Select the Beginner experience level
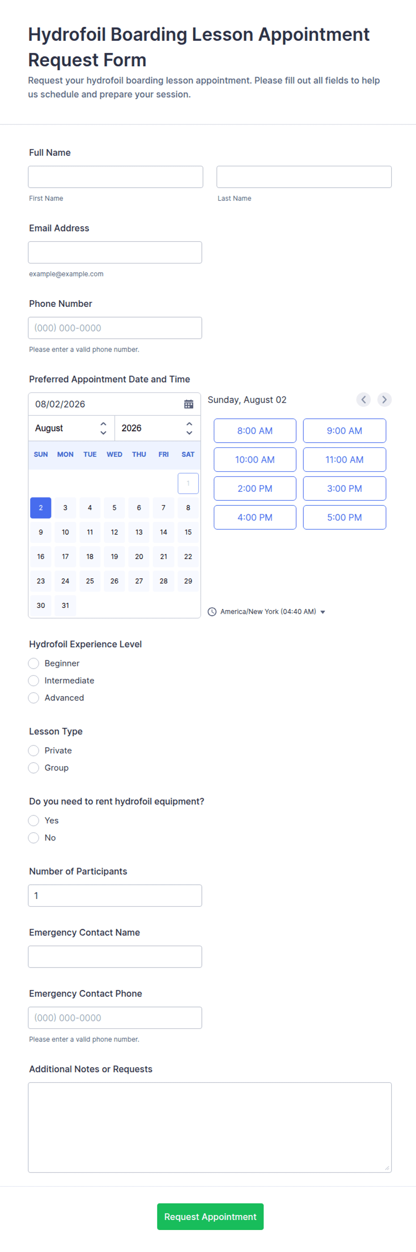 (x=34, y=663)
